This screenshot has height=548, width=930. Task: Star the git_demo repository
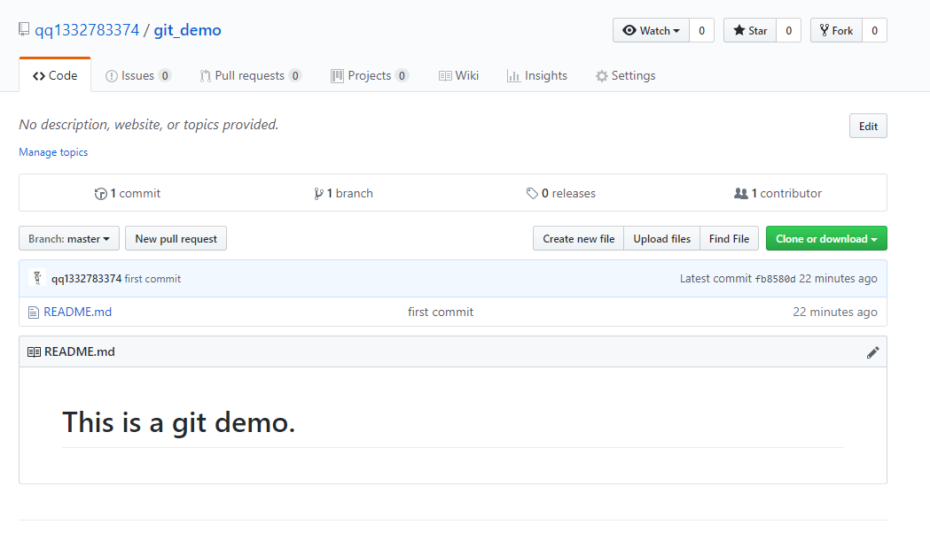tap(750, 30)
